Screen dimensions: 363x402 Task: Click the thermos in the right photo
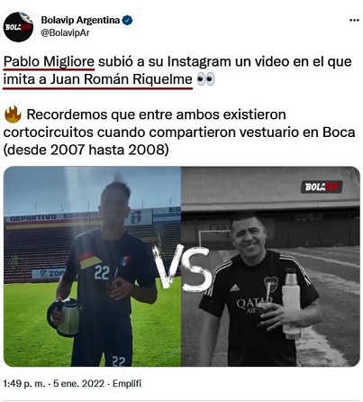point(291,304)
